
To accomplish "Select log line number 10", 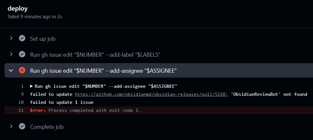I will [x=21, y=102].
